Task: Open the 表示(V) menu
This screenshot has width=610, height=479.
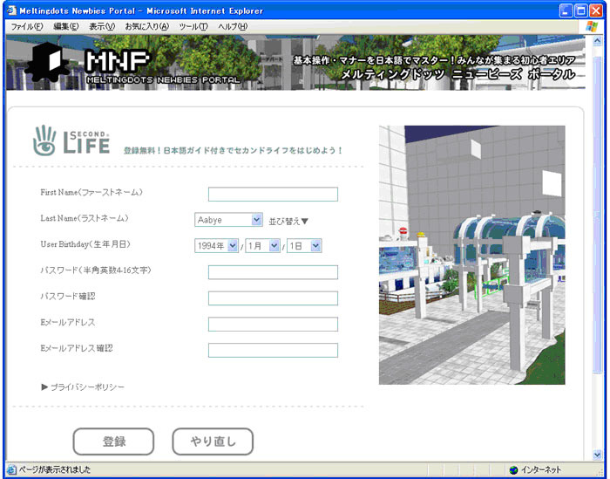Action: tap(102, 26)
